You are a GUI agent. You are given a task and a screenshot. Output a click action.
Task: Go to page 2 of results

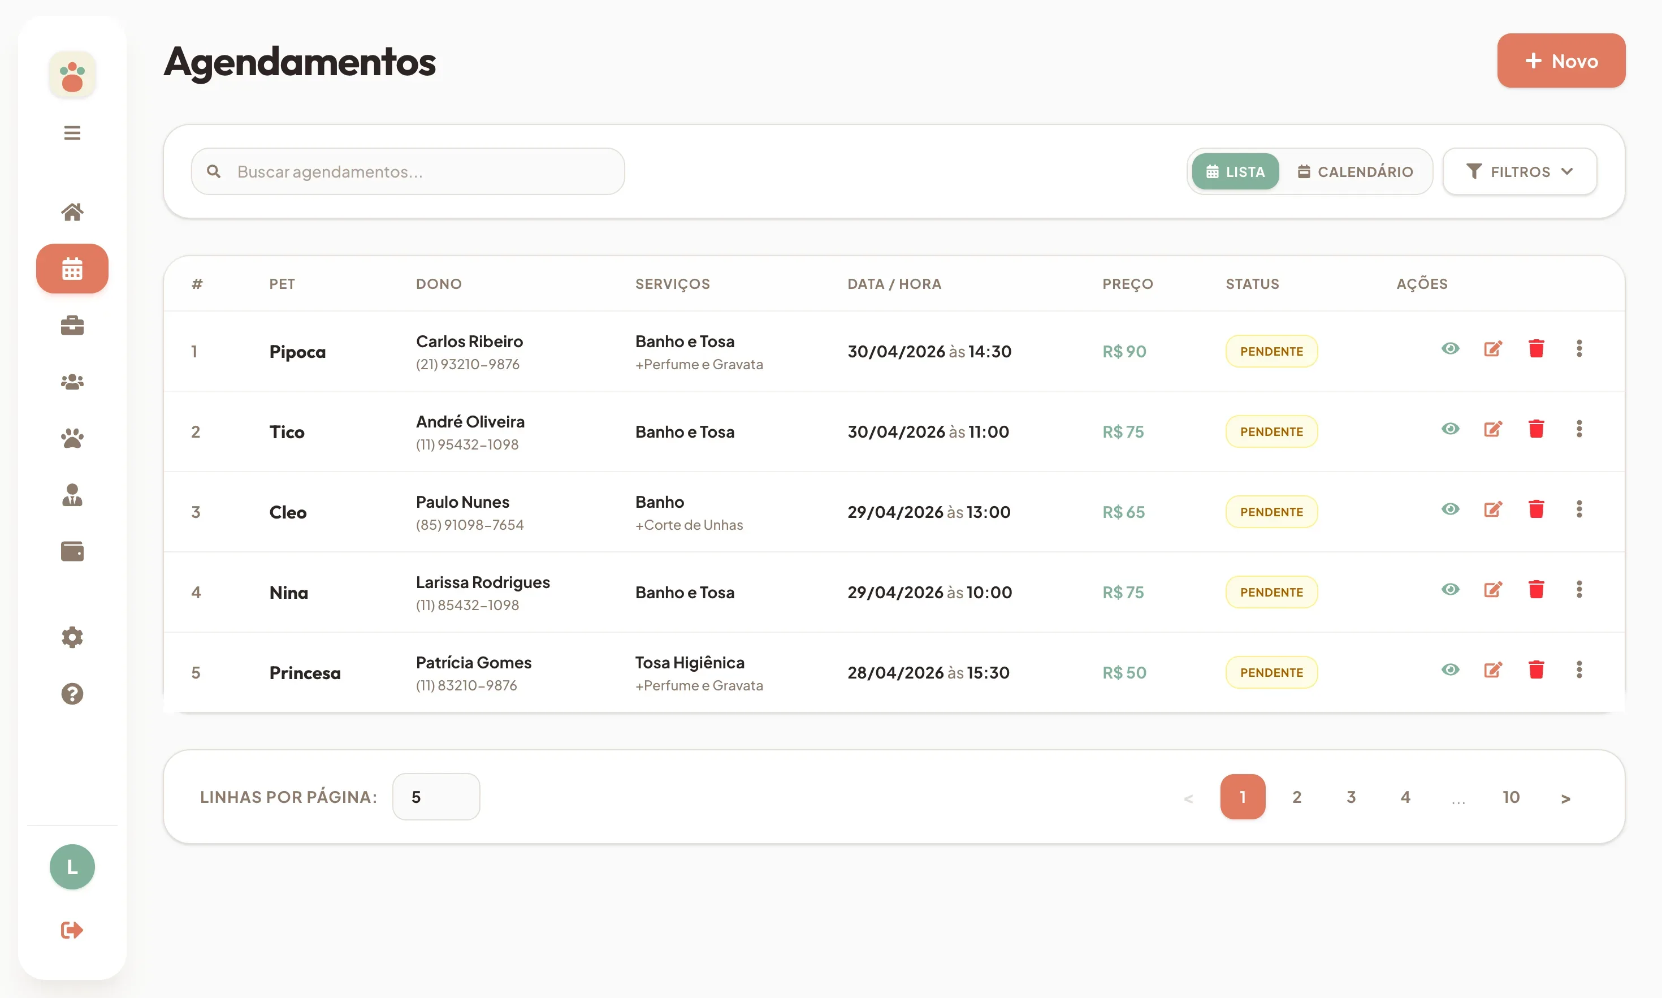[x=1297, y=797]
